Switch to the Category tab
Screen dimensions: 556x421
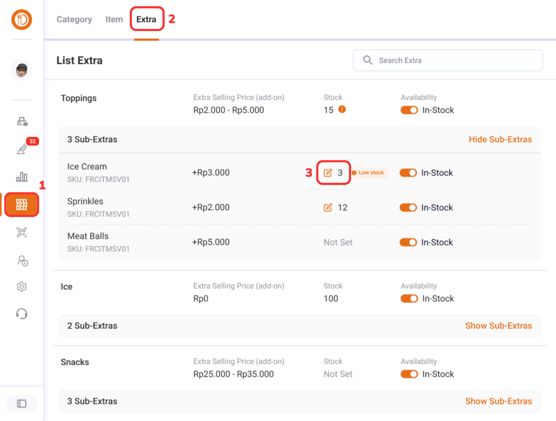pyautogui.click(x=74, y=19)
